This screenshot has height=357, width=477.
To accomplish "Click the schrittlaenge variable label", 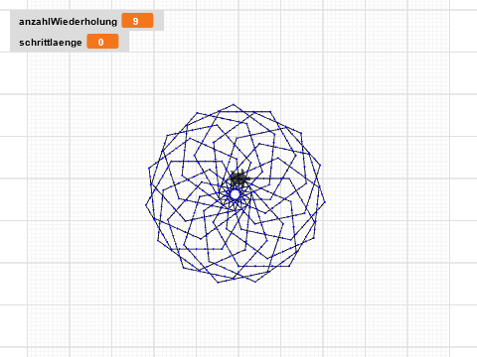I will 51,43.
